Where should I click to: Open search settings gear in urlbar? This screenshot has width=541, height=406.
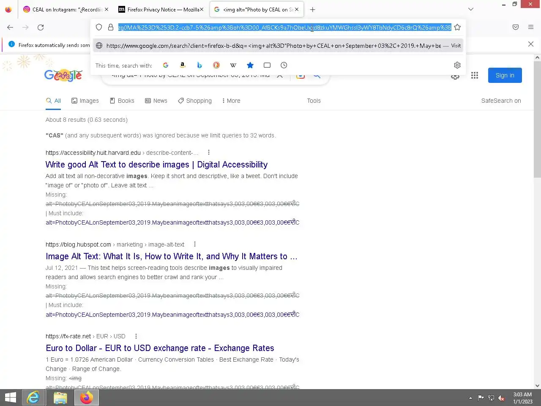[x=457, y=65]
